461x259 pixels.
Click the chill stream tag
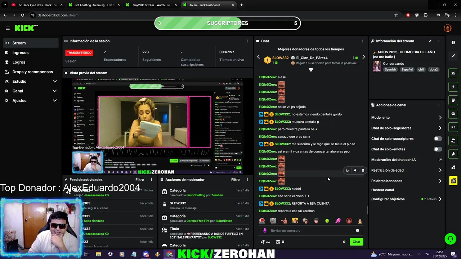(421, 70)
